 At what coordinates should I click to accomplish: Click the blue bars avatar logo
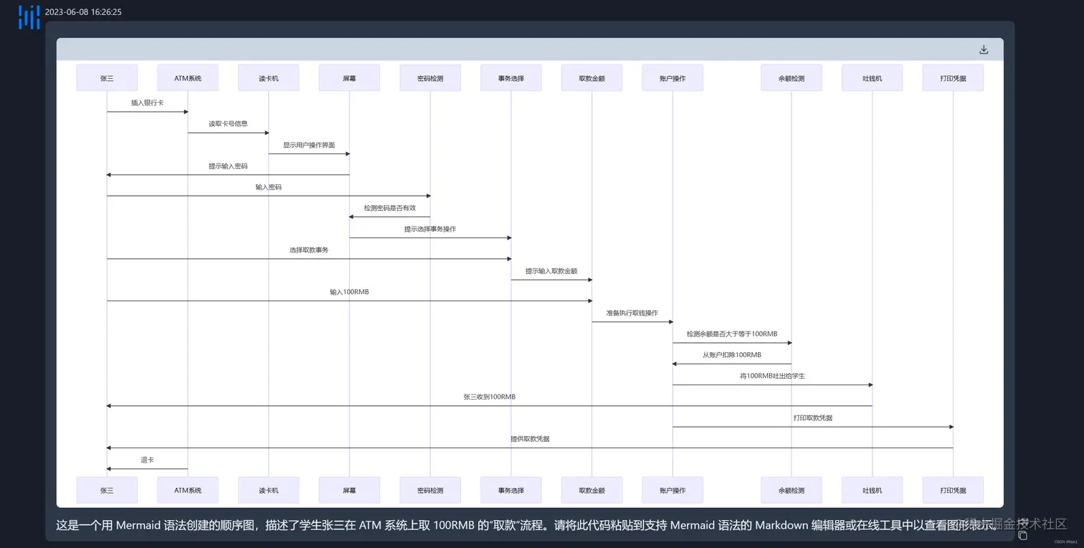click(29, 16)
